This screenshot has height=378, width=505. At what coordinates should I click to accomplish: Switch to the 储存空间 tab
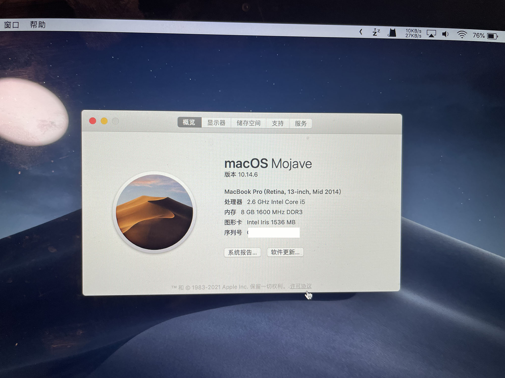pos(248,123)
